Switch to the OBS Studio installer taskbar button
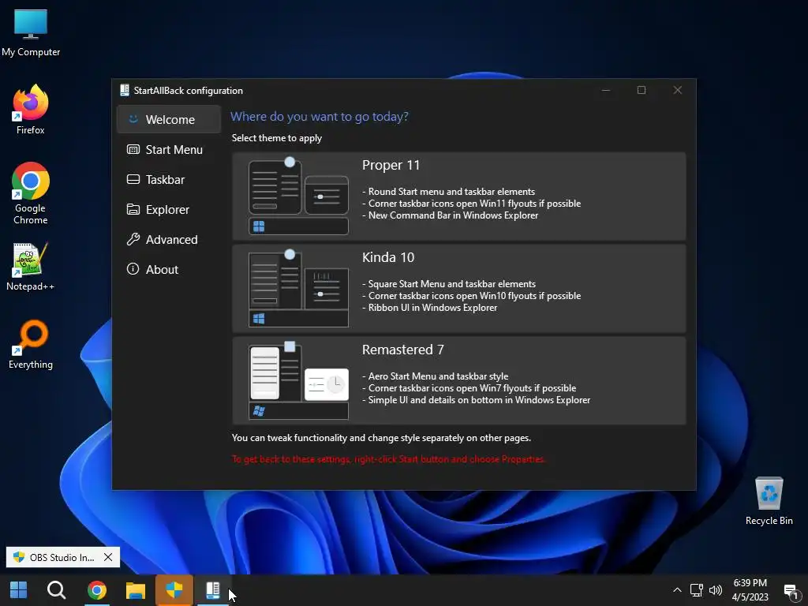 click(174, 590)
